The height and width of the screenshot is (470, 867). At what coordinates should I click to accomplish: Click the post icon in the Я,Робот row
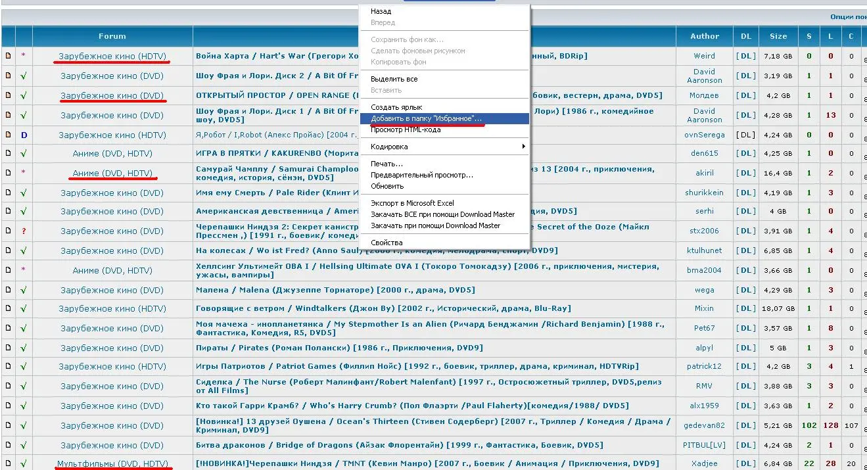coord(9,135)
